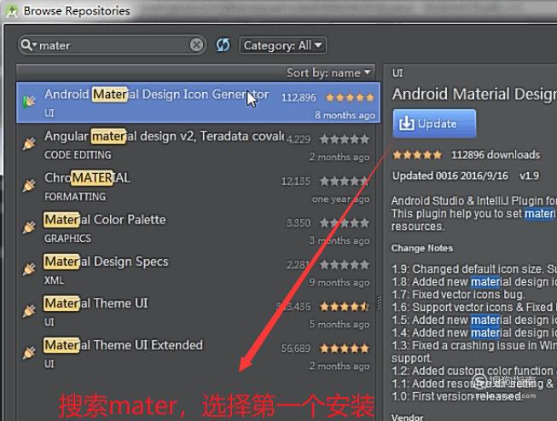Screen dimensions: 557x421
Task: Click the v1.9 version label
Action: pyautogui.click(x=529, y=176)
